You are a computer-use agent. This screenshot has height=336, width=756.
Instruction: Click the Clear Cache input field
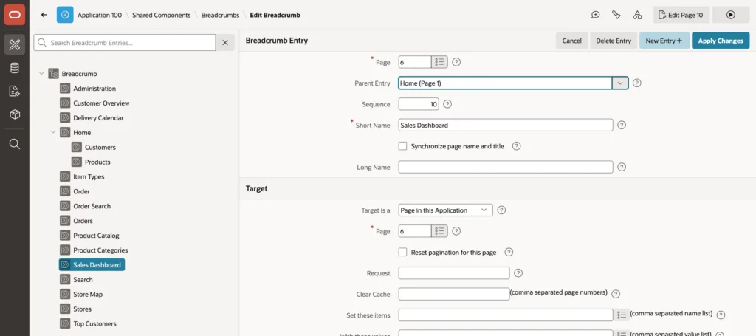point(454,294)
